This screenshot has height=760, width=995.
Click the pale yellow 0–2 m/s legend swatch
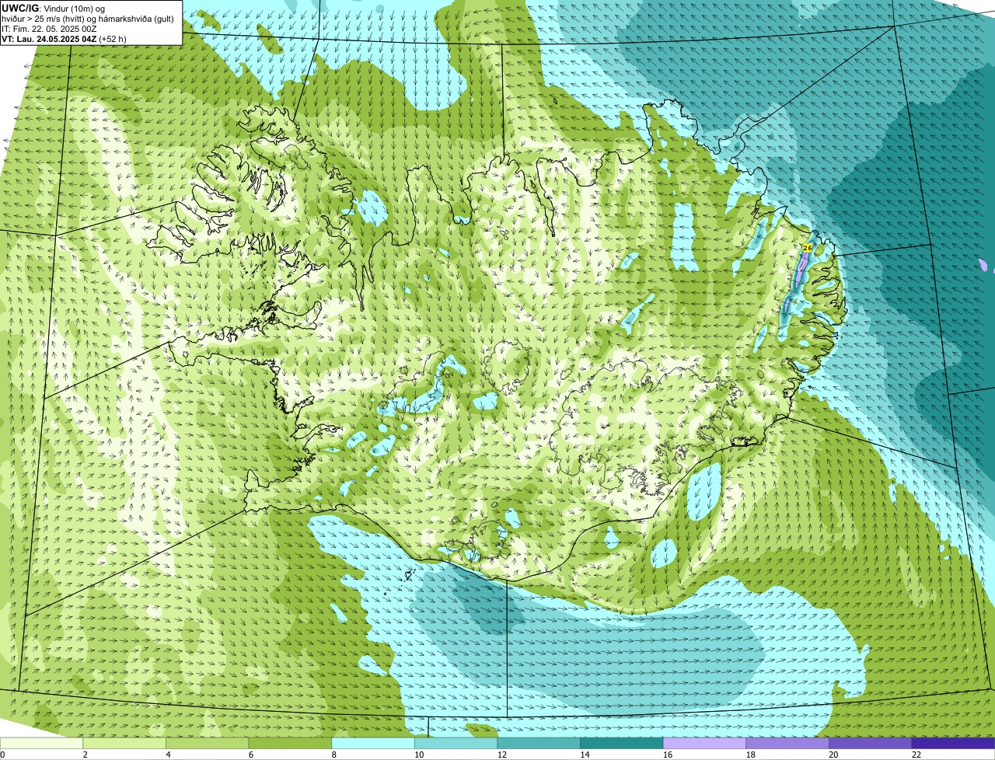41,743
